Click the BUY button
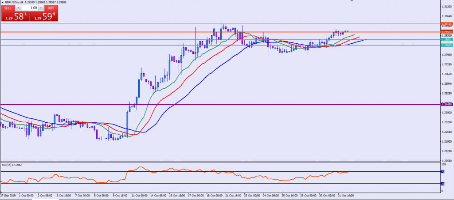 tap(51, 8)
